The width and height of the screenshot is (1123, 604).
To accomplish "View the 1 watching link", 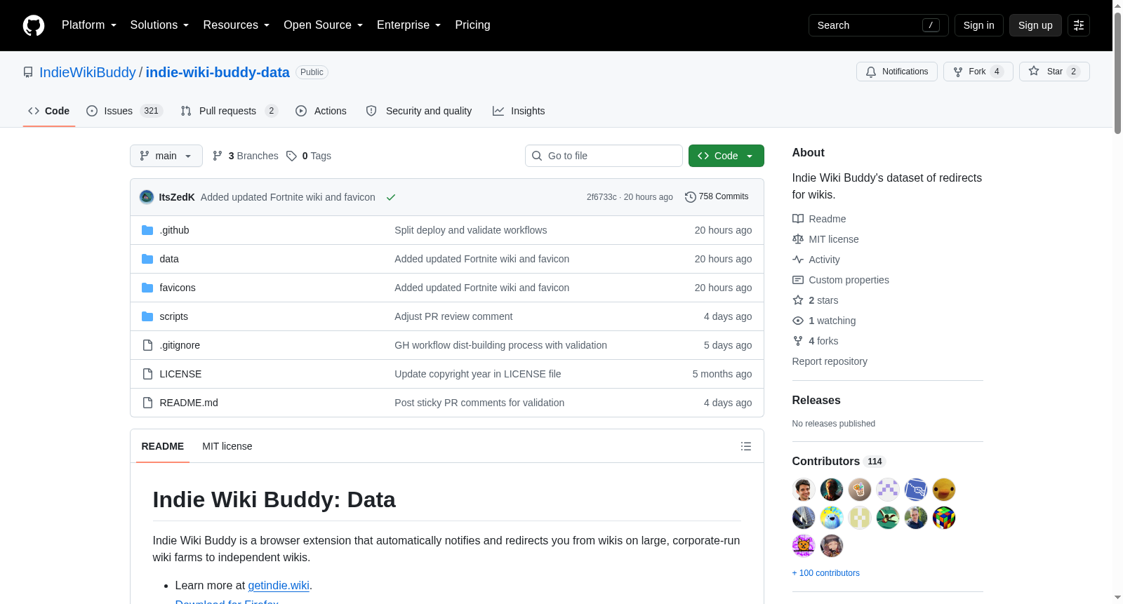I will [824, 321].
